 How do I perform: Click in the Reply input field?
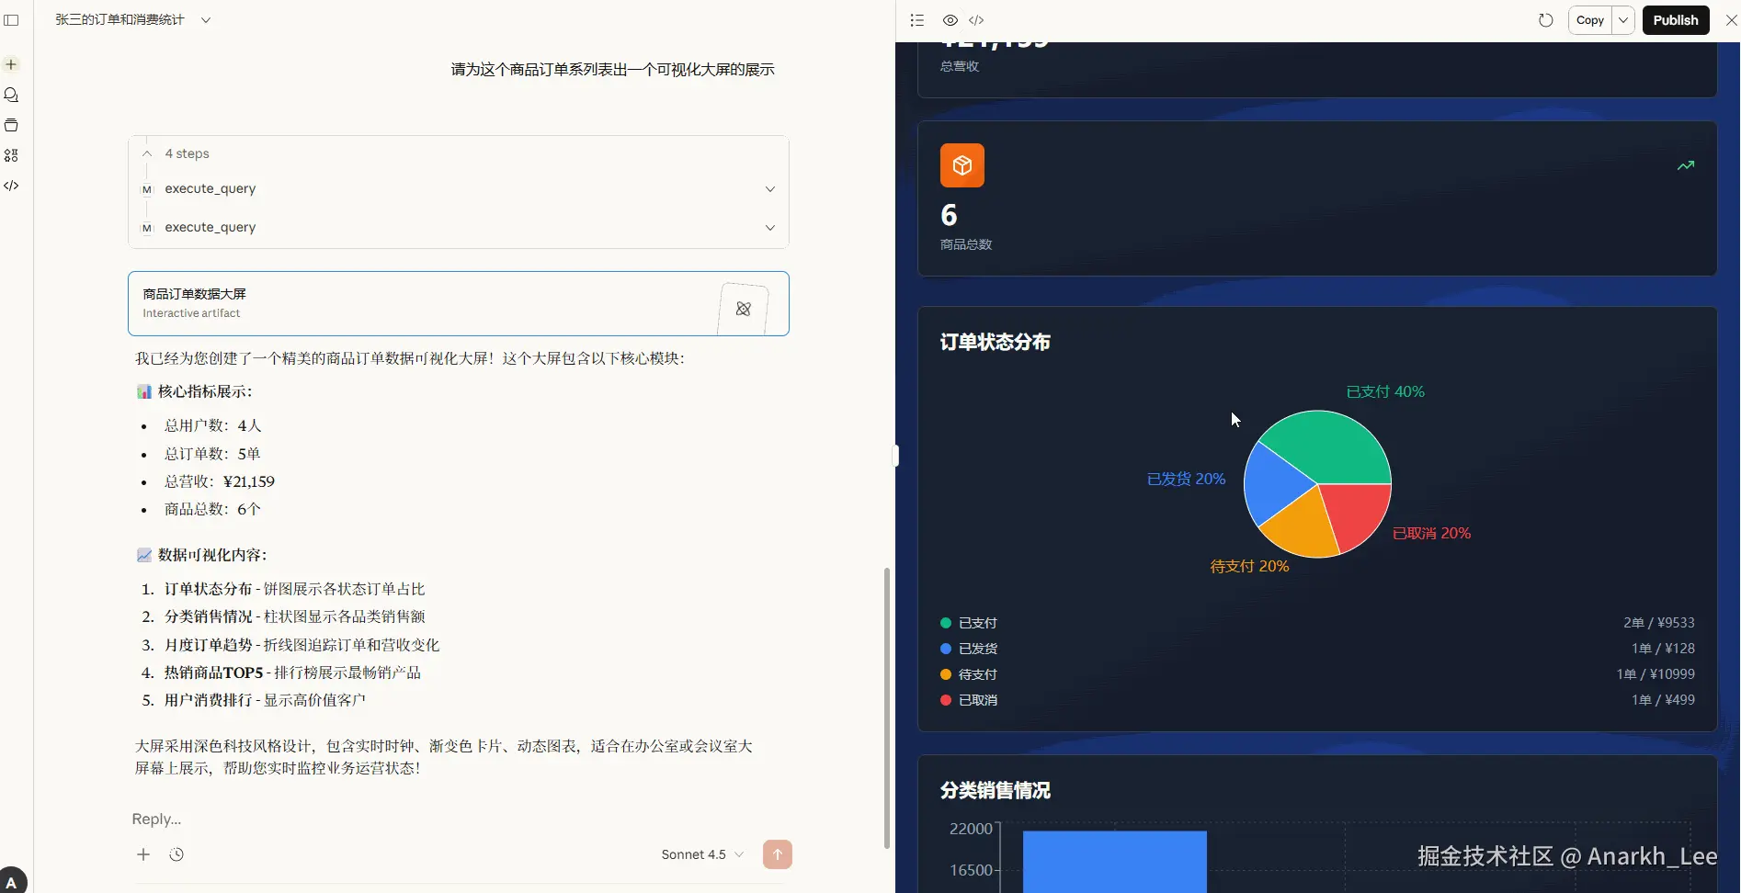(x=460, y=819)
